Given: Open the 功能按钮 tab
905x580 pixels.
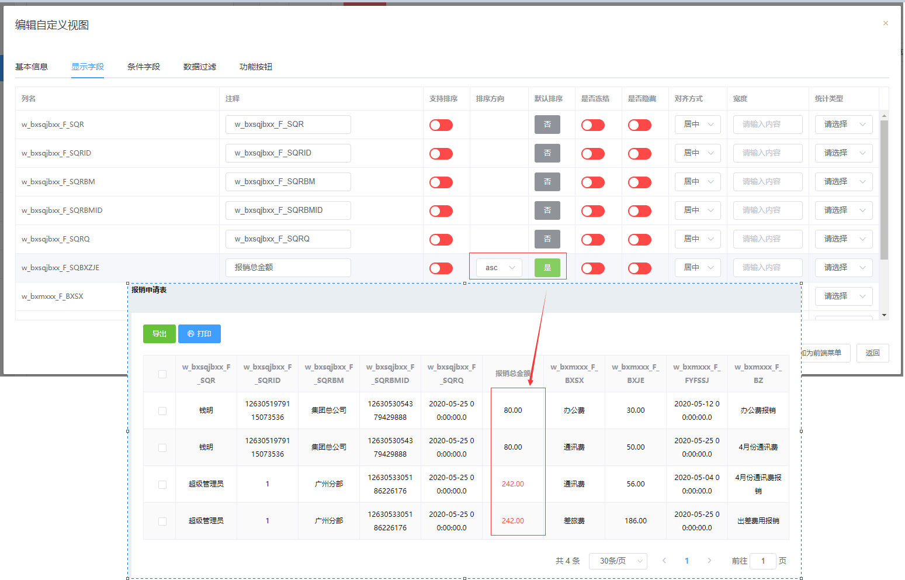Looking at the screenshot, I should click(256, 67).
